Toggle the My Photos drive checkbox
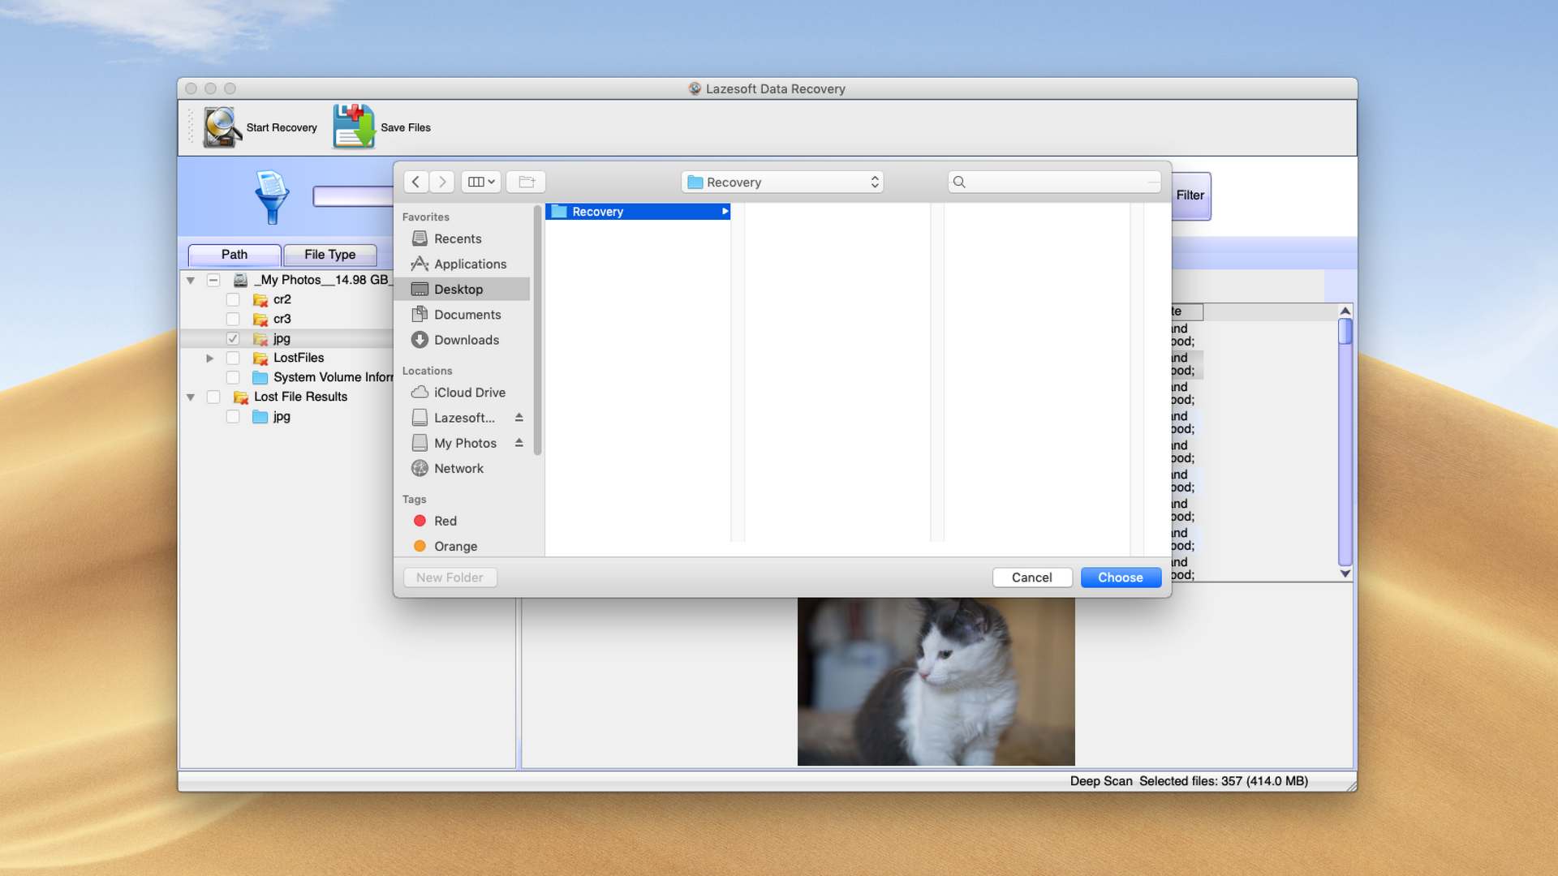Viewport: 1558px width, 876px height. point(213,280)
